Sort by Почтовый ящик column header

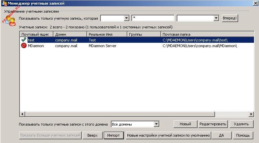coord(36,34)
